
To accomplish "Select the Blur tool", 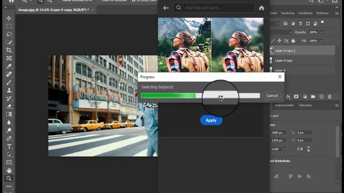I will 9,122.
